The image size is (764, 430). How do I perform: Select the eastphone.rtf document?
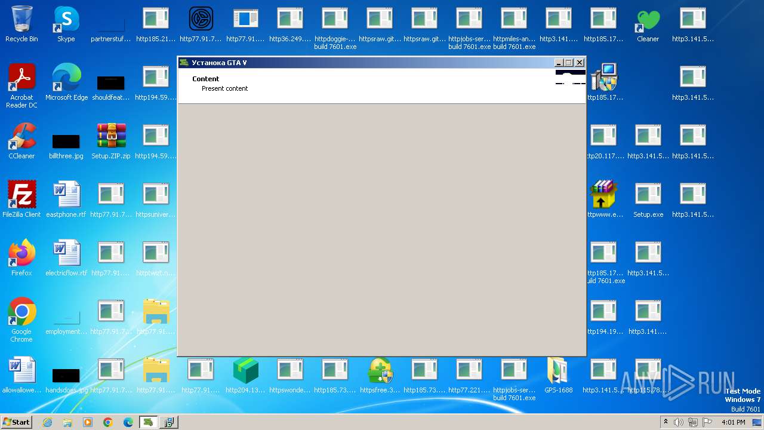[x=66, y=199]
